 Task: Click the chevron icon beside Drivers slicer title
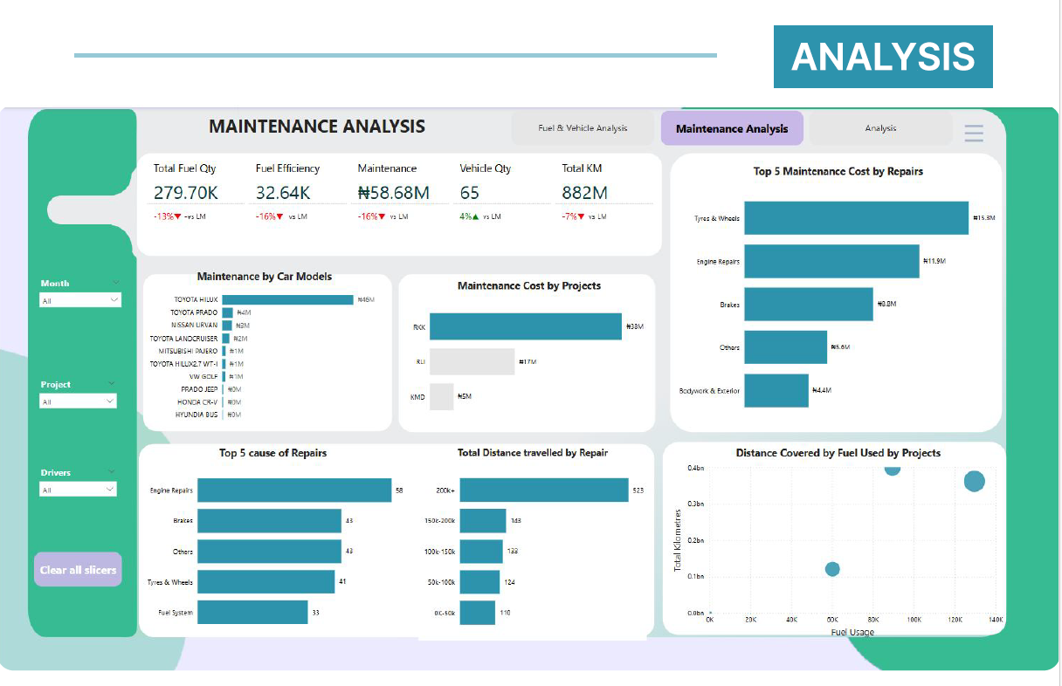(112, 472)
